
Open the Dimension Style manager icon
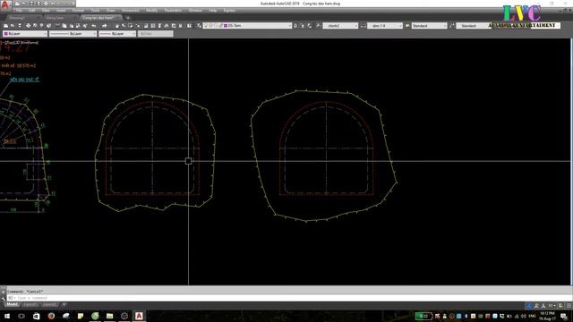click(x=363, y=26)
